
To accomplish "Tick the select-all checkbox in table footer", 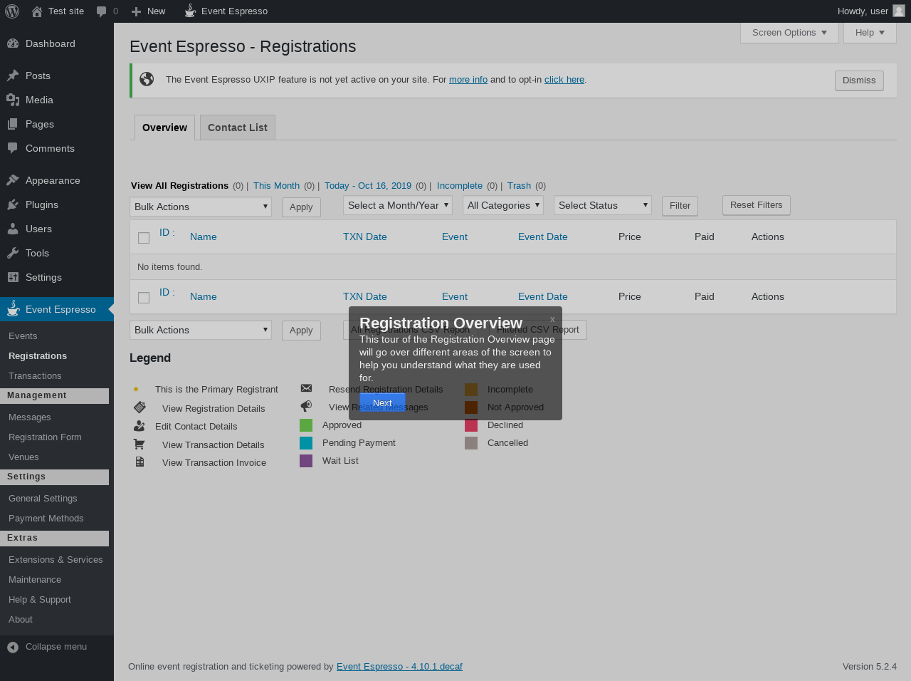I will pyautogui.click(x=144, y=298).
